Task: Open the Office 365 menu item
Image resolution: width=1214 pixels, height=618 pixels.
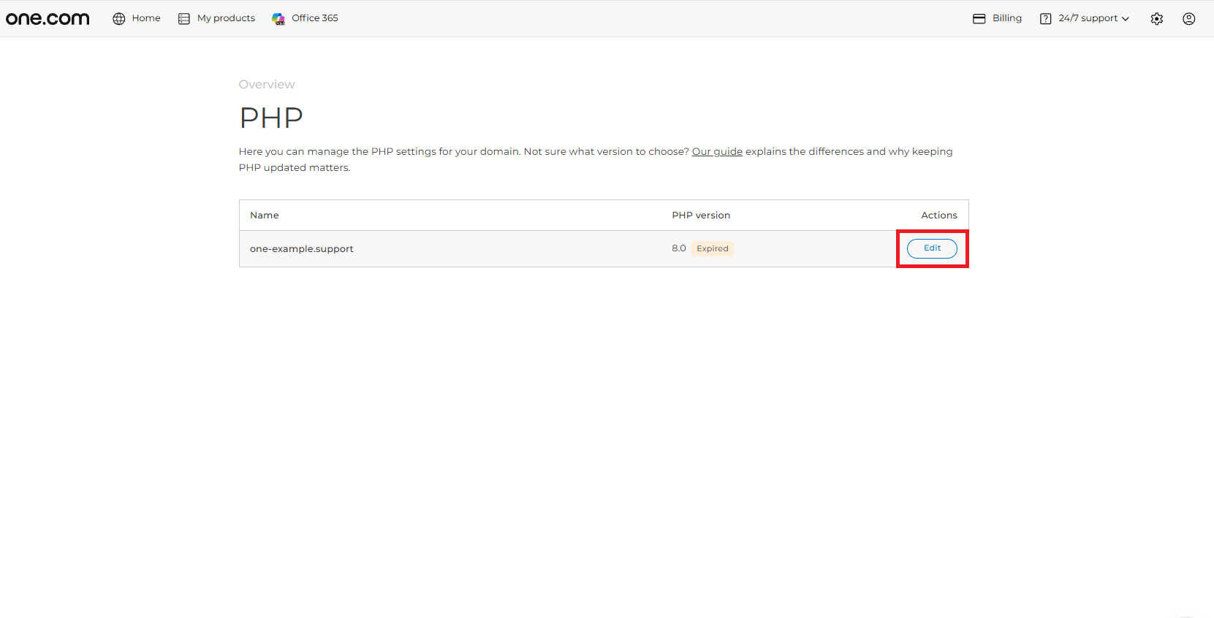Action: click(x=315, y=18)
